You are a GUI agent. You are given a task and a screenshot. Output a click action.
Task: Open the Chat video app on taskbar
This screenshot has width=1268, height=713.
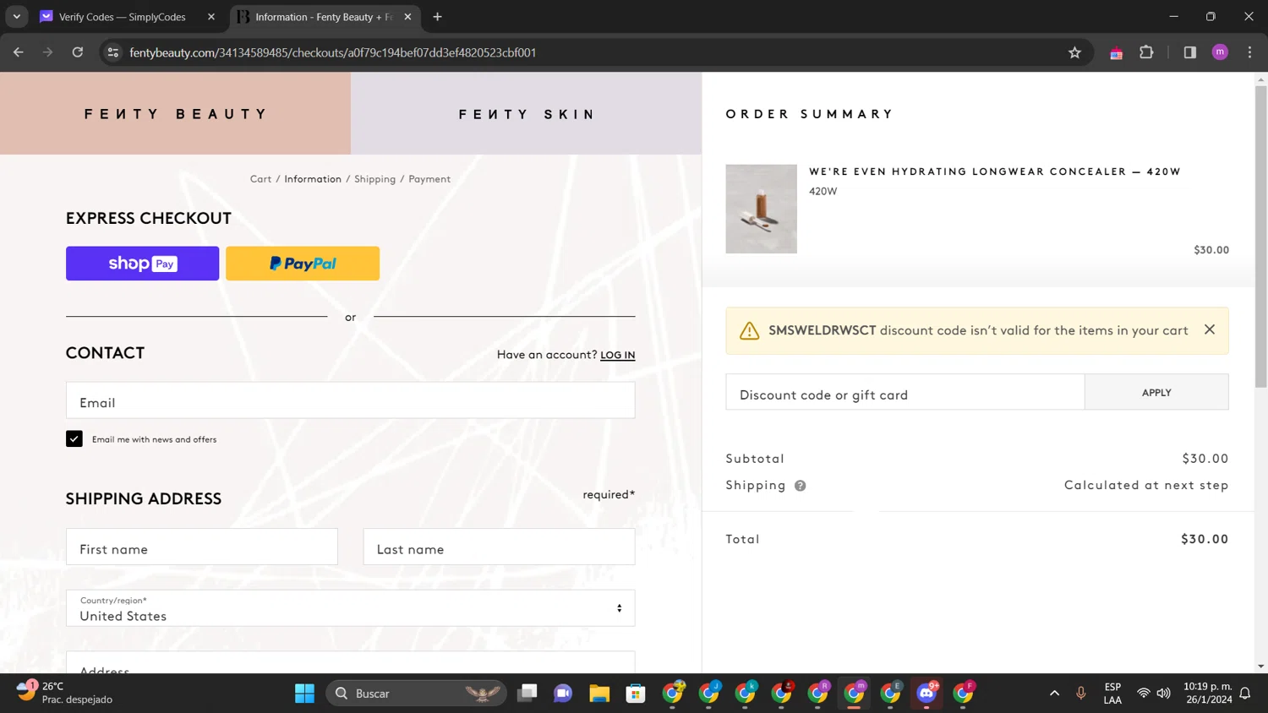(x=563, y=694)
